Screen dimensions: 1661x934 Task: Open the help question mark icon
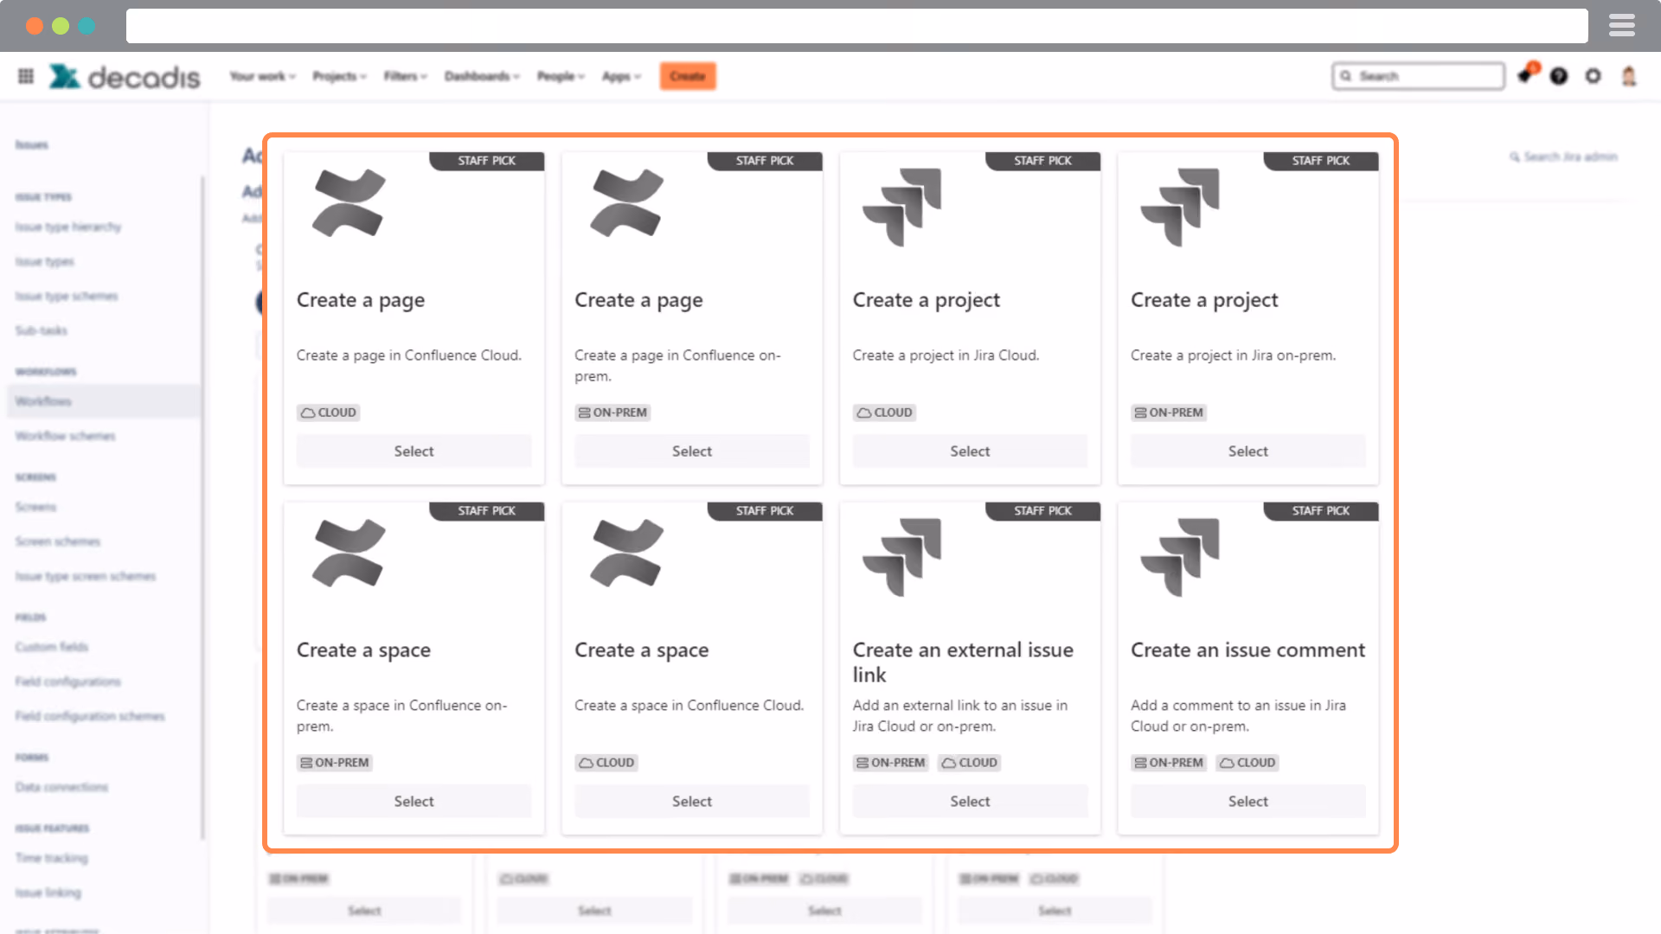pyautogui.click(x=1559, y=76)
